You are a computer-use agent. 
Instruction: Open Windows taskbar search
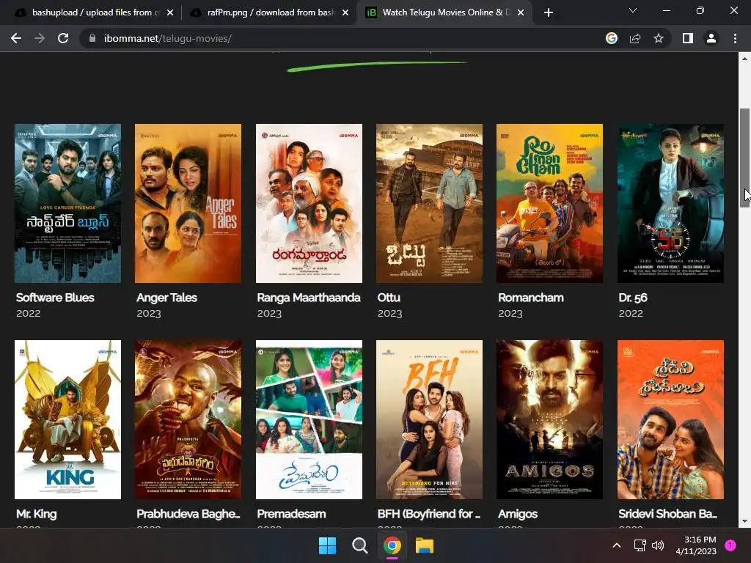coord(359,545)
